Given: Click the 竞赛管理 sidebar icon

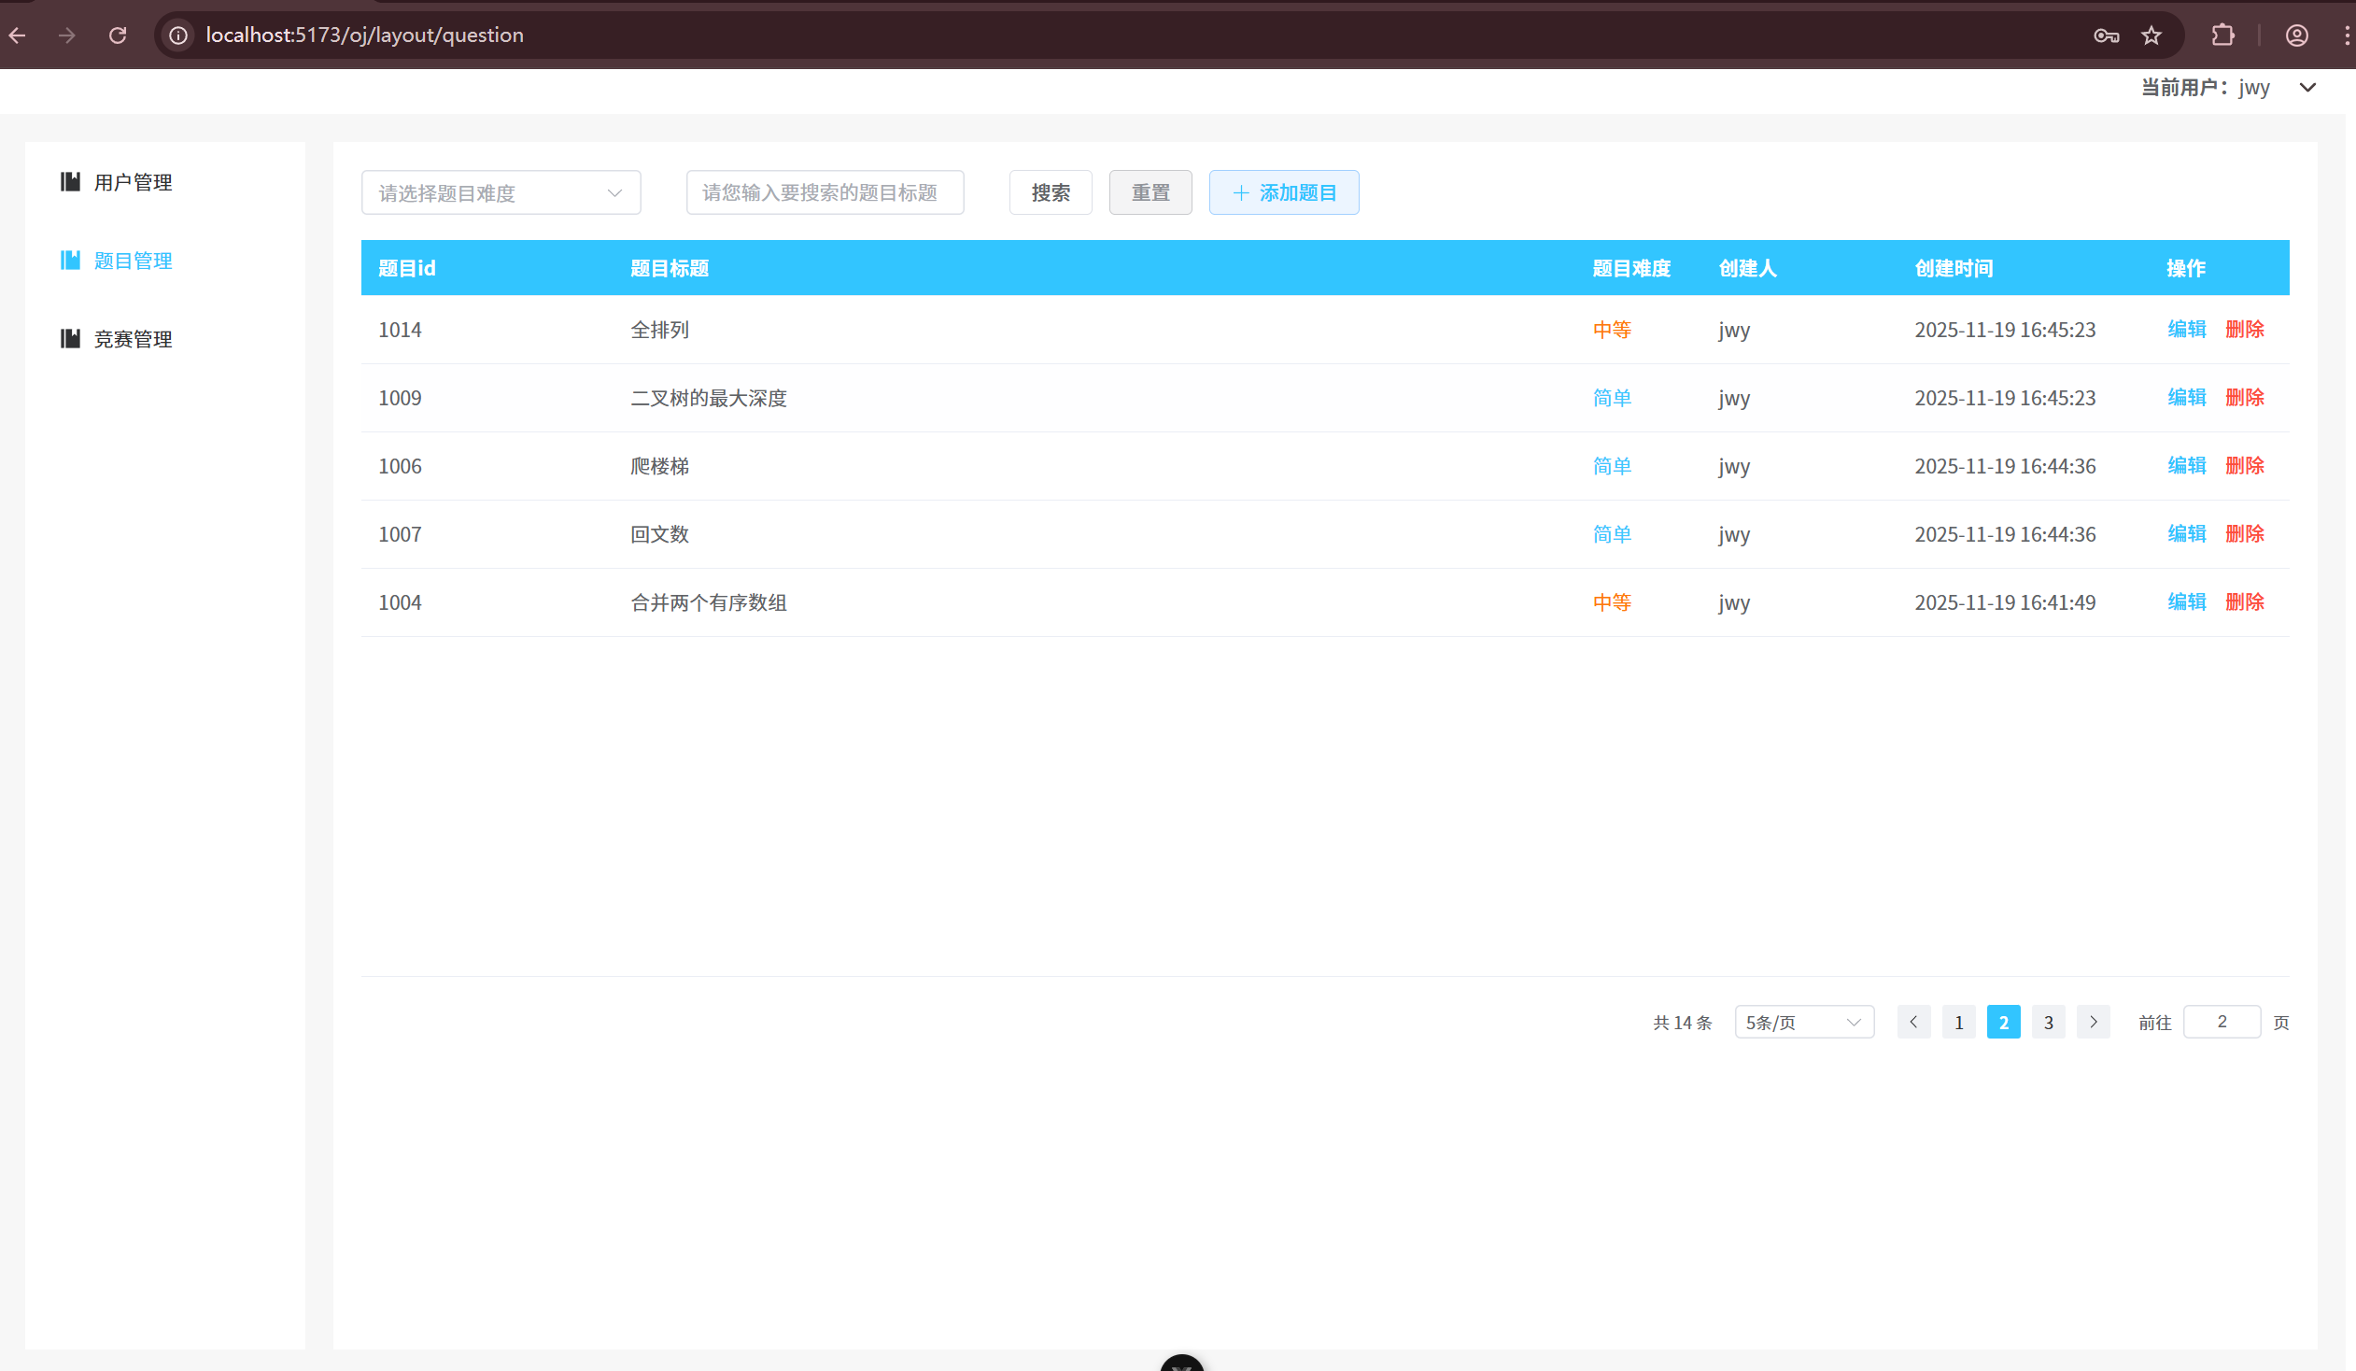Looking at the screenshot, I should pyautogui.click(x=70, y=337).
